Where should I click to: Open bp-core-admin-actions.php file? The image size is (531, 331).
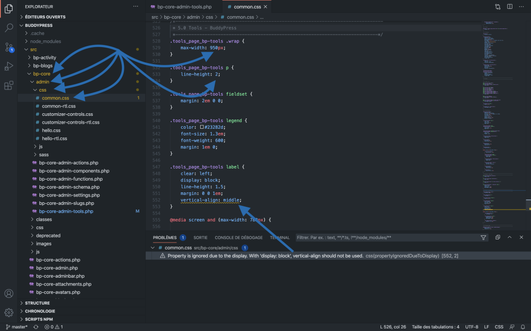point(68,163)
